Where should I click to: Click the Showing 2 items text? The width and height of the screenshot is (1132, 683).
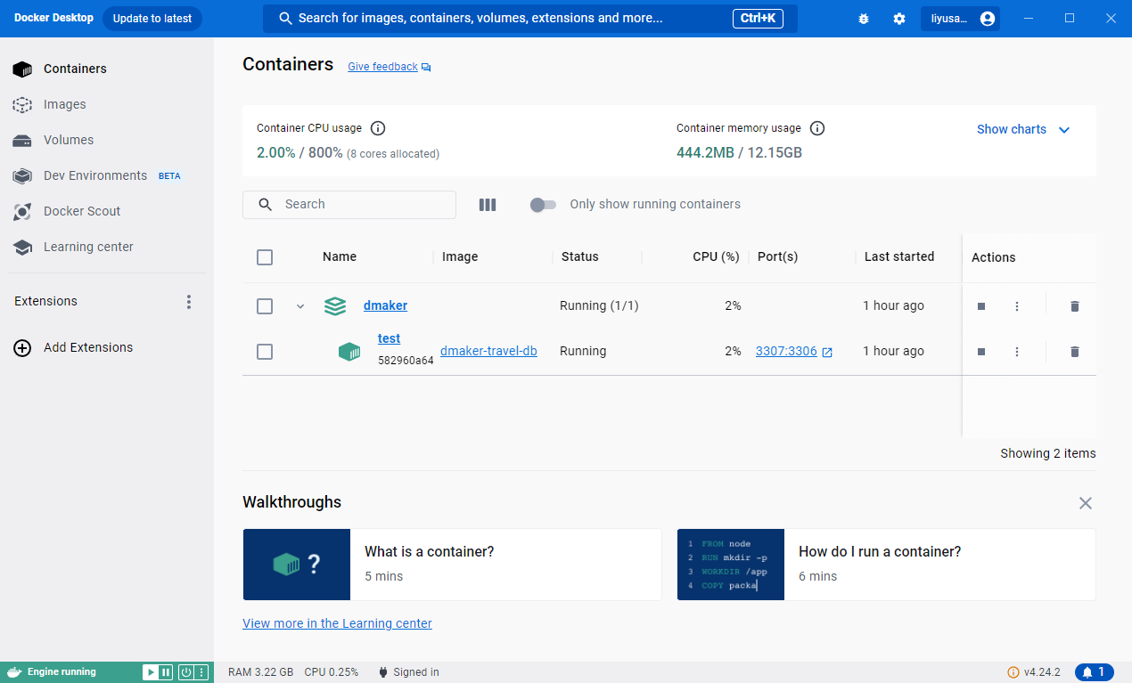tap(1048, 453)
